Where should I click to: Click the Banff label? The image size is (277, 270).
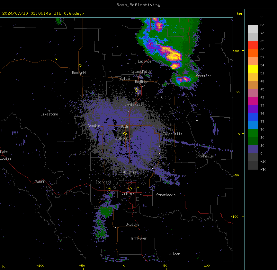pyautogui.click(x=40, y=182)
